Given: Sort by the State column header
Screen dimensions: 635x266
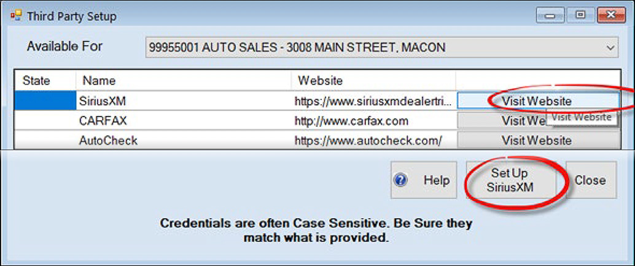Looking at the screenshot, I should click(45, 81).
